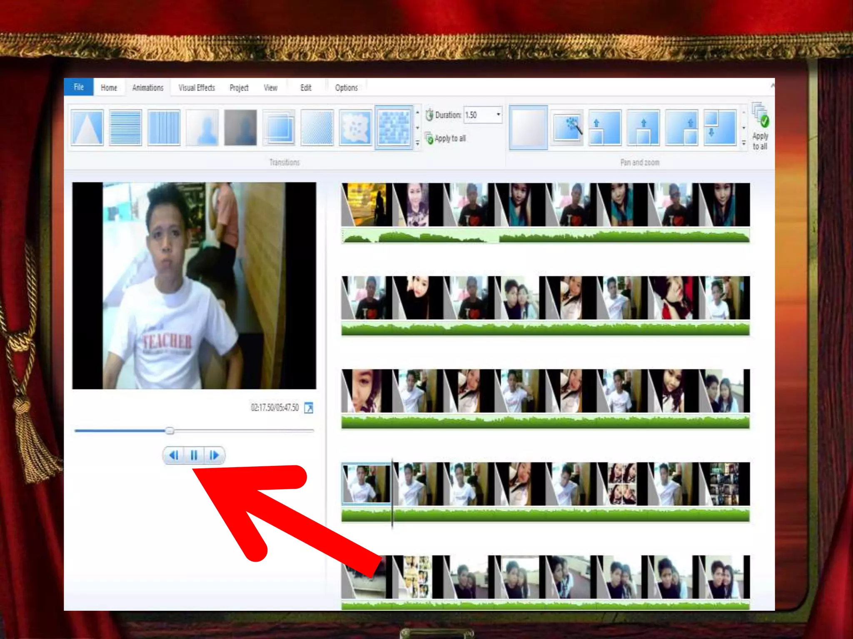Step to the next frame
Screen dimensions: 853x639
(214, 455)
